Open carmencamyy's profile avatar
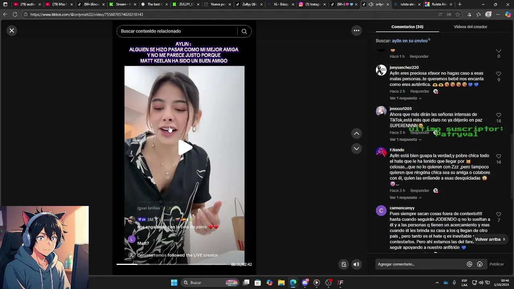This screenshot has width=514, height=289. pyautogui.click(x=381, y=211)
